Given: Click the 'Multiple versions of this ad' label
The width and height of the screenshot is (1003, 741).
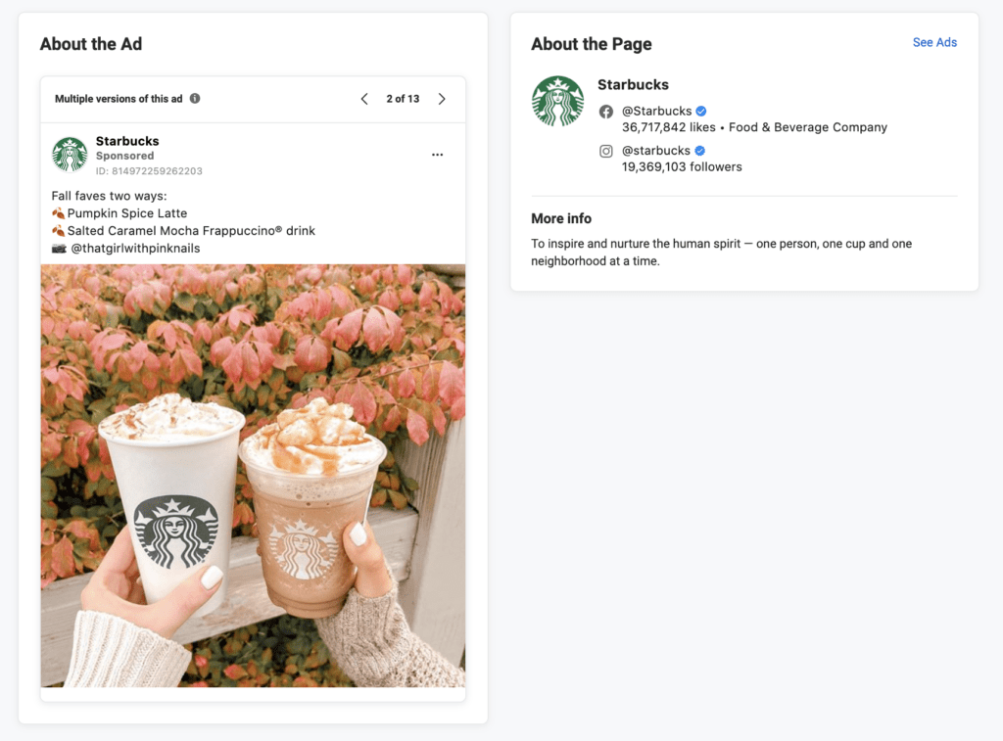Looking at the screenshot, I should click(119, 99).
